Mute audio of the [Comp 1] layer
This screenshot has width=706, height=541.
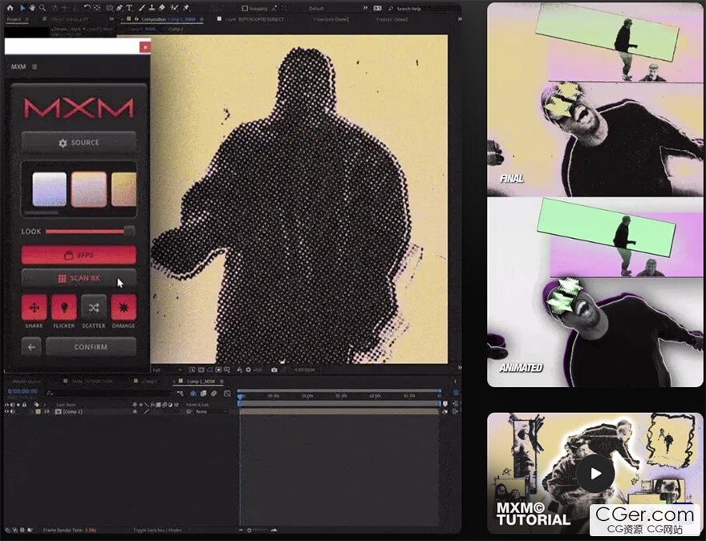click(13, 411)
